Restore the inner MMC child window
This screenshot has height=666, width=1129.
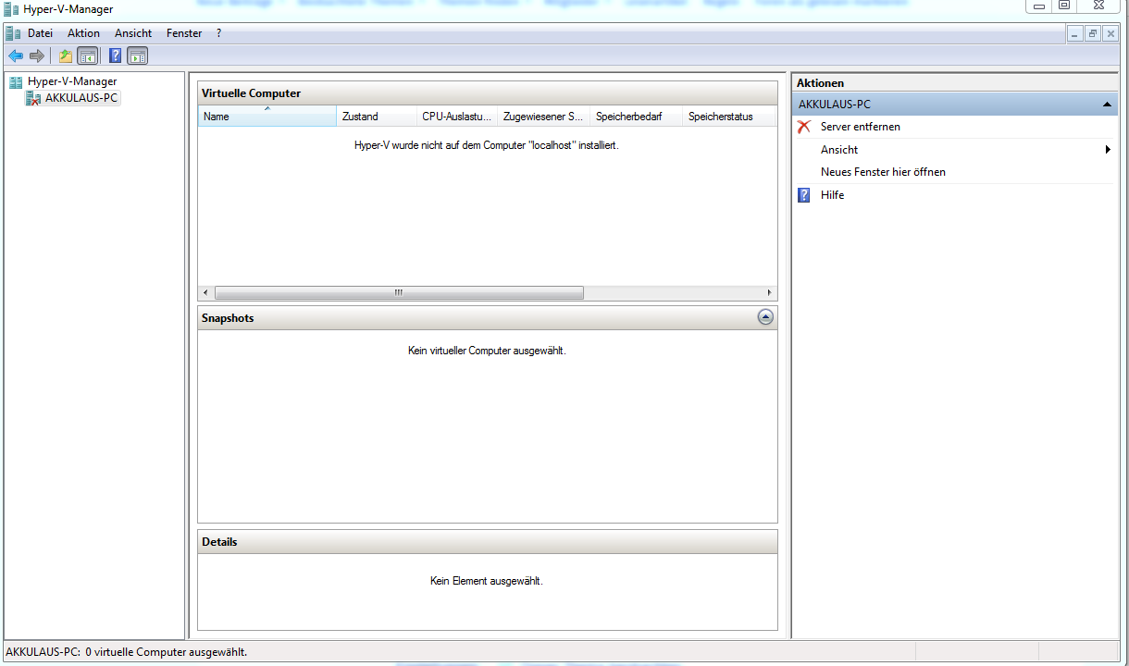(x=1093, y=33)
